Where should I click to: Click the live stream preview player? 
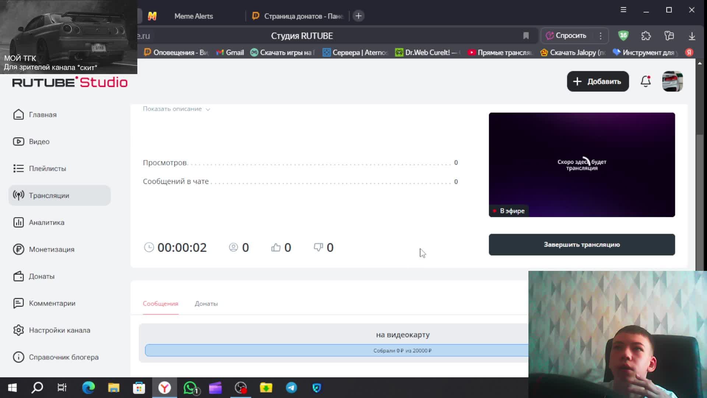581,165
